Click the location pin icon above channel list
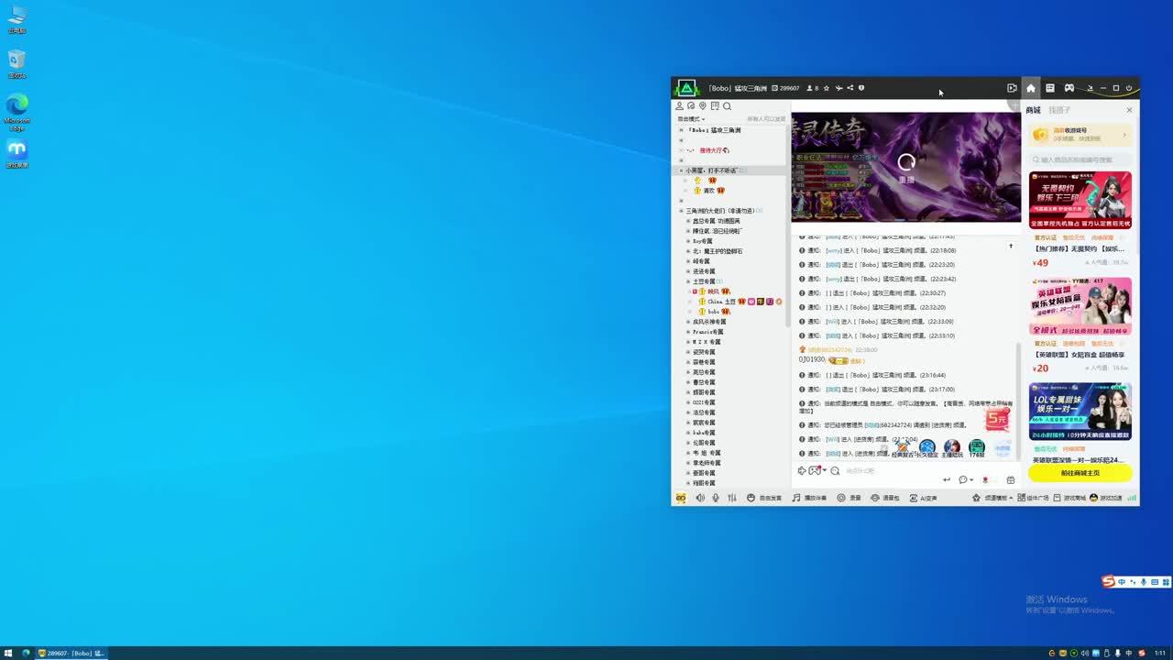1173x660 pixels. 703,106
